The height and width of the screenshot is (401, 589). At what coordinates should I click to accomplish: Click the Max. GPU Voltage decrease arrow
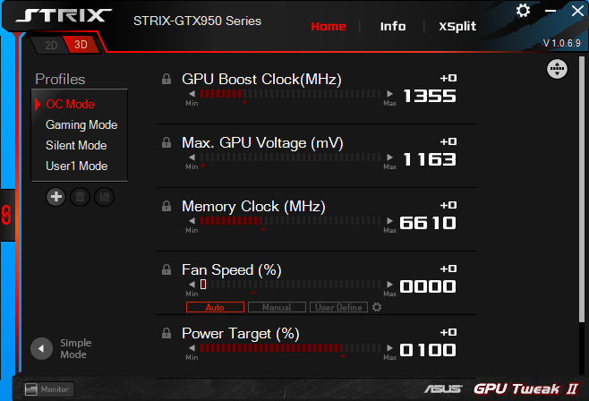pos(192,158)
